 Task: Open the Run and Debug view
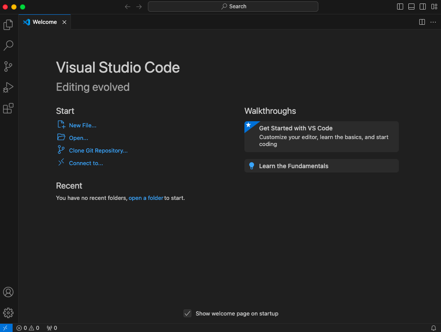click(x=8, y=87)
